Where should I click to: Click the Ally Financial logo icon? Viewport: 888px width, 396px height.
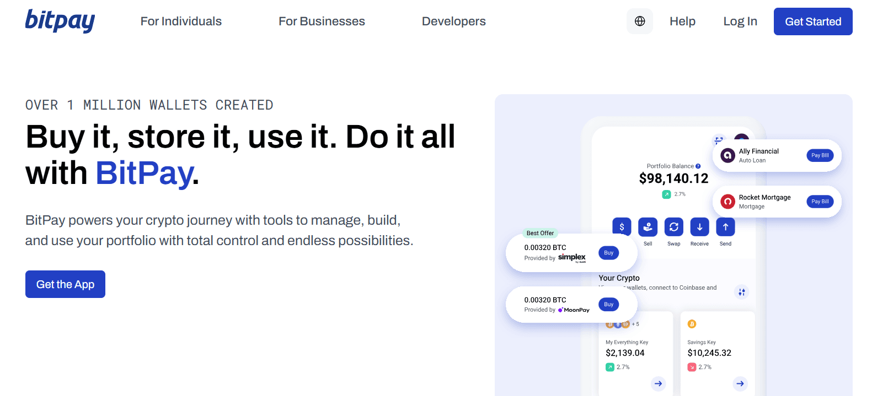click(x=728, y=155)
